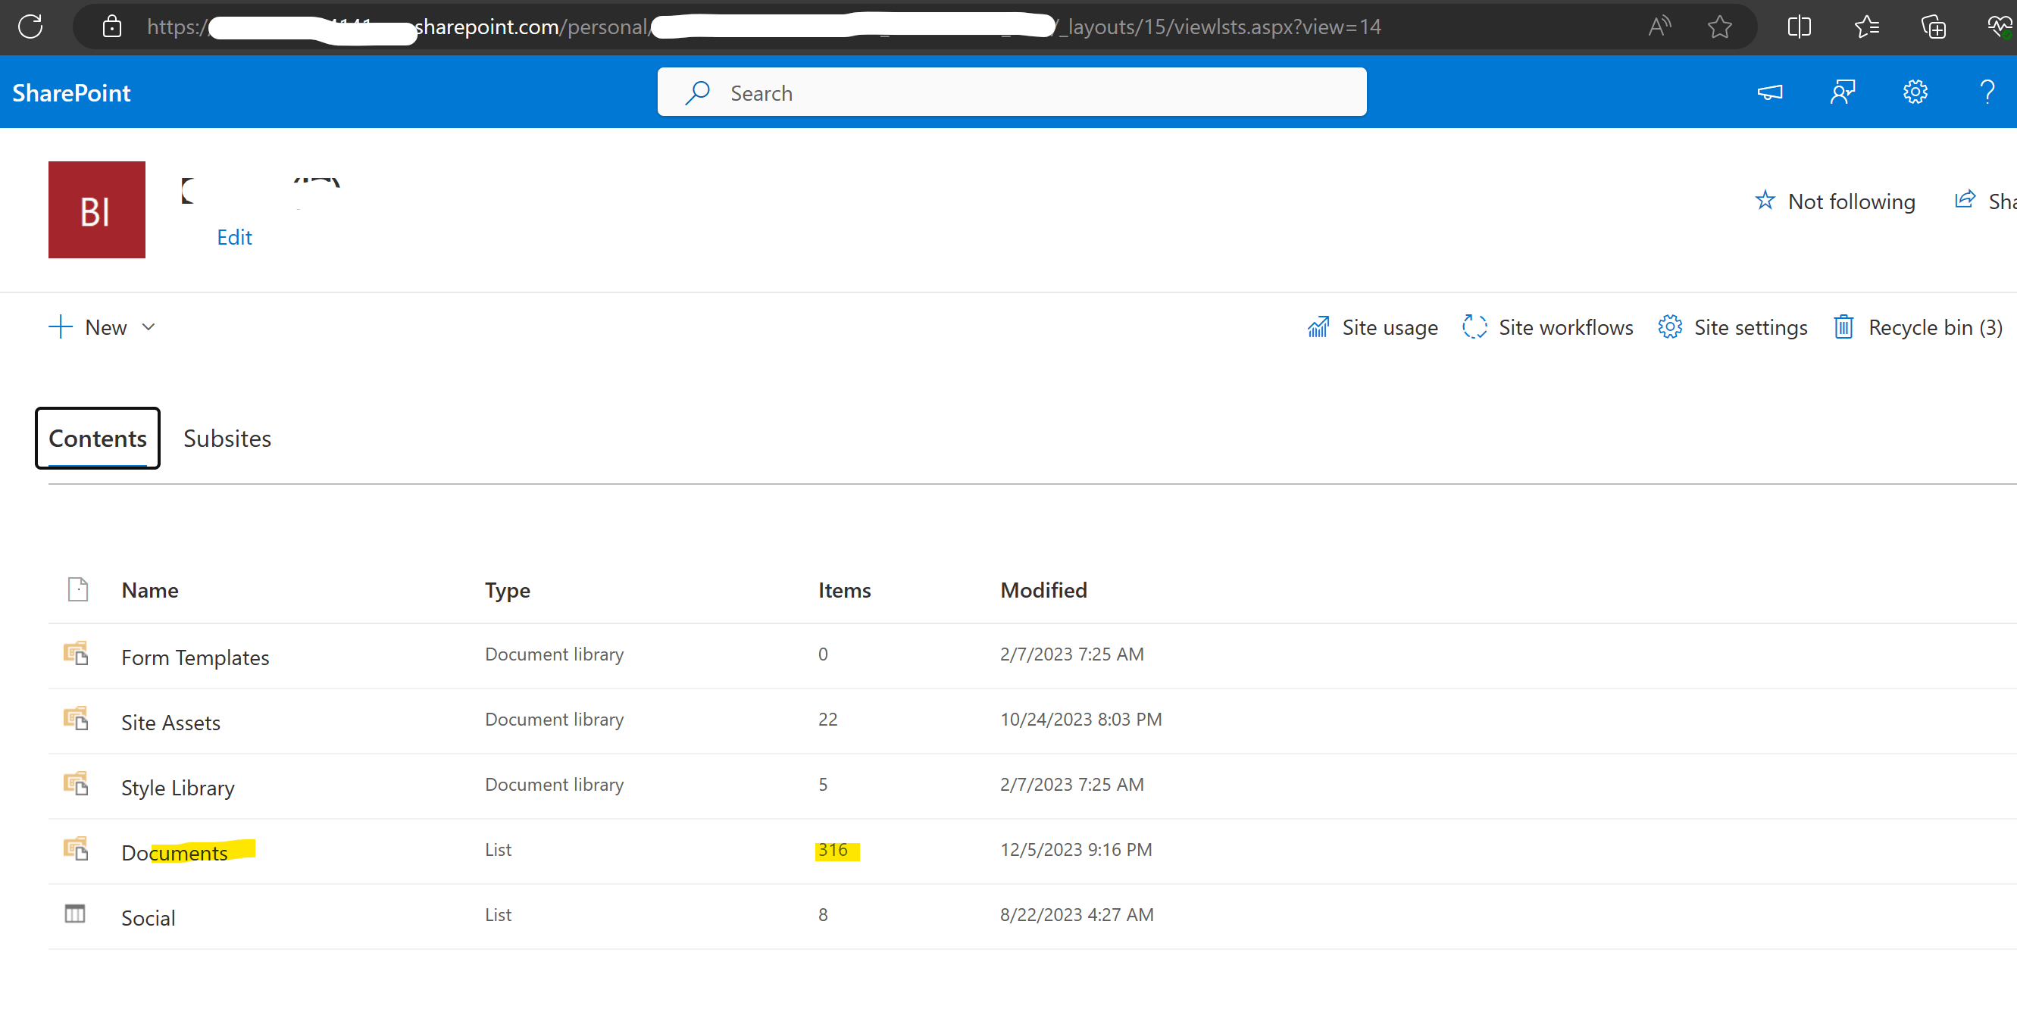
Task: Open browser collections icon
Action: tap(1933, 27)
